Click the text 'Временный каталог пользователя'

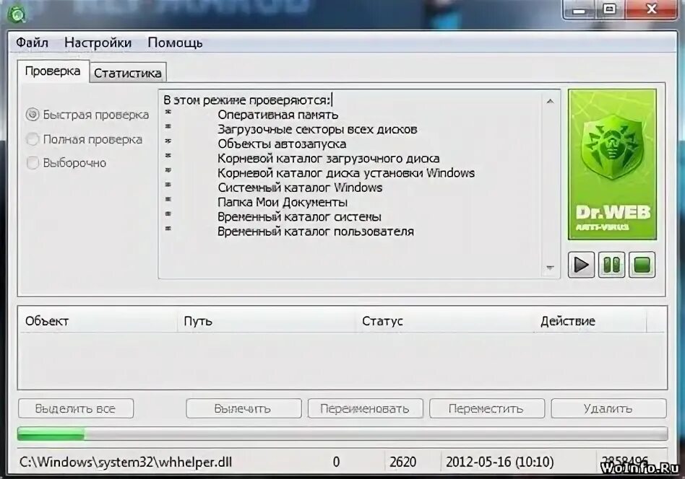pos(316,232)
